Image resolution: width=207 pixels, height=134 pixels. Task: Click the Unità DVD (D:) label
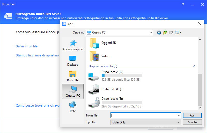pyautogui.click(x=111, y=89)
